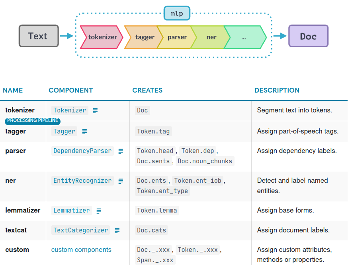The width and height of the screenshot is (348, 265).
Task: Click the source icon beside EntityRecognizer
Action: click(x=121, y=181)
